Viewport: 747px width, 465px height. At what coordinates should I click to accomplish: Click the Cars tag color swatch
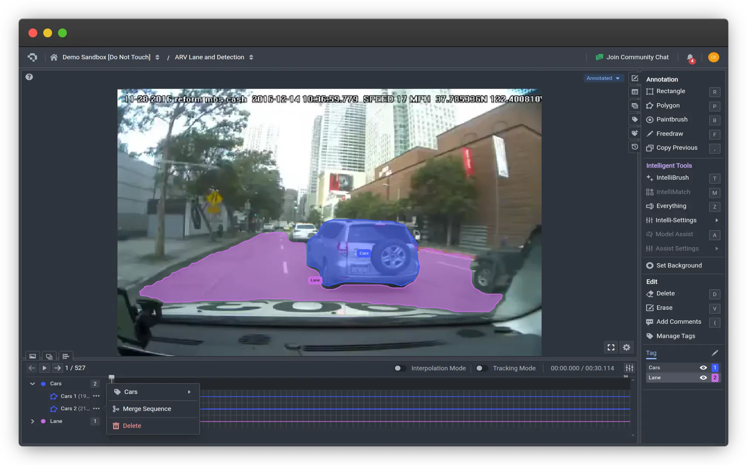(715, 368)
